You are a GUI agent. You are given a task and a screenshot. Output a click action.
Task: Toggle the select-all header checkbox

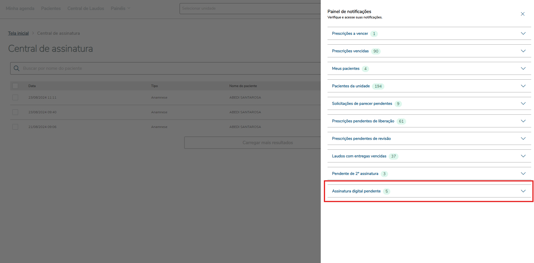(x=15, y=86)
